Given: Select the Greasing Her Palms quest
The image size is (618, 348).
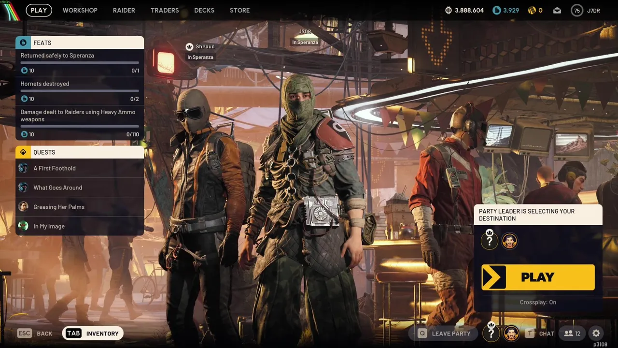Looking at the screenshot, I should point(80,207).
